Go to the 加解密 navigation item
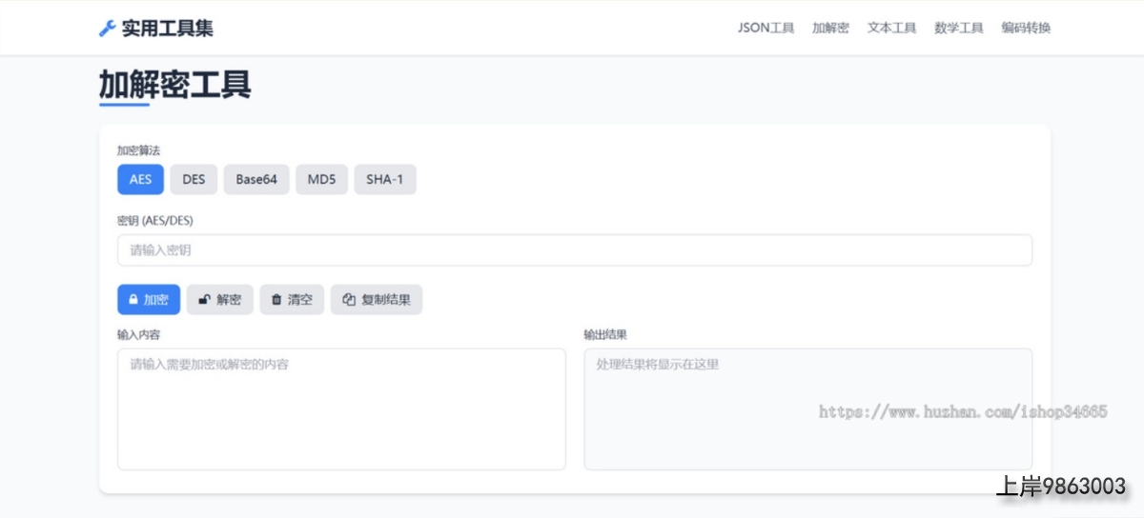 tap(830, 29)
